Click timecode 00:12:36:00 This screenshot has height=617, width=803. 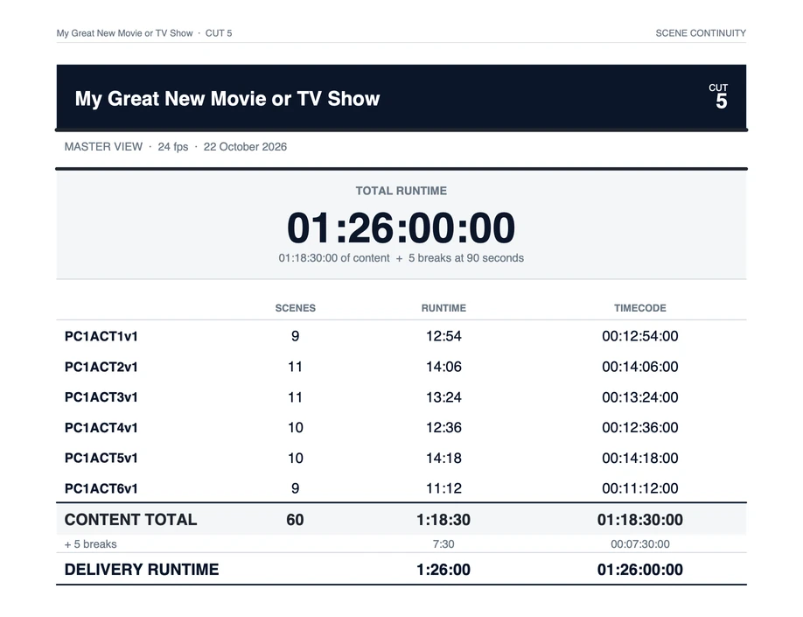640,427
